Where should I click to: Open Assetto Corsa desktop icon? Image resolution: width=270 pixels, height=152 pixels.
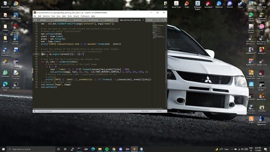click(262, 62)
